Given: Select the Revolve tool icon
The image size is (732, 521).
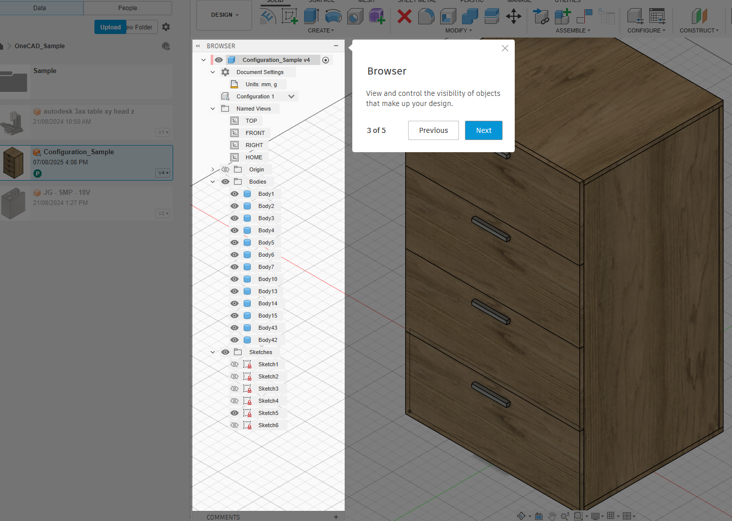Looking at the screenshot, I should [333, 16].
